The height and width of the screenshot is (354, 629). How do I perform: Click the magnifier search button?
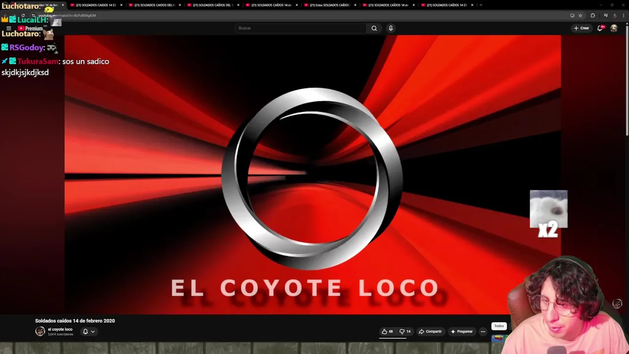(374, 28)
